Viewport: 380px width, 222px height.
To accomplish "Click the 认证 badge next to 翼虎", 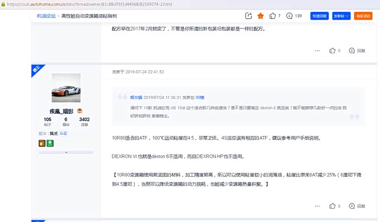I will 63,133.
